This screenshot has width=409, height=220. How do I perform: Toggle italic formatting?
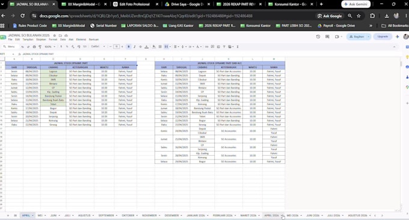tap(135, 47)
